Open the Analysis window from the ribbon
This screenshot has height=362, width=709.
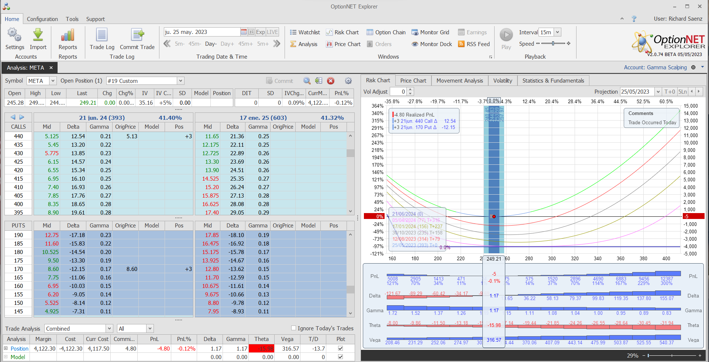coord(303,44)
